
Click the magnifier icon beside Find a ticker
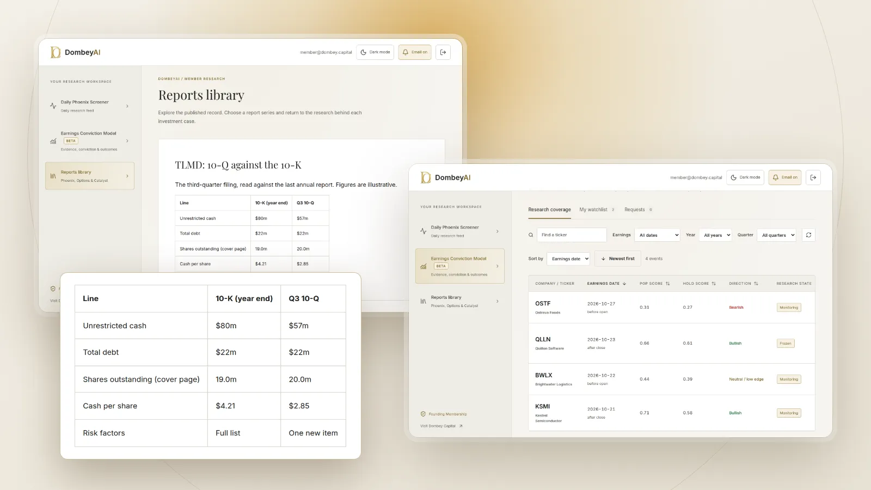coord(531,235)
